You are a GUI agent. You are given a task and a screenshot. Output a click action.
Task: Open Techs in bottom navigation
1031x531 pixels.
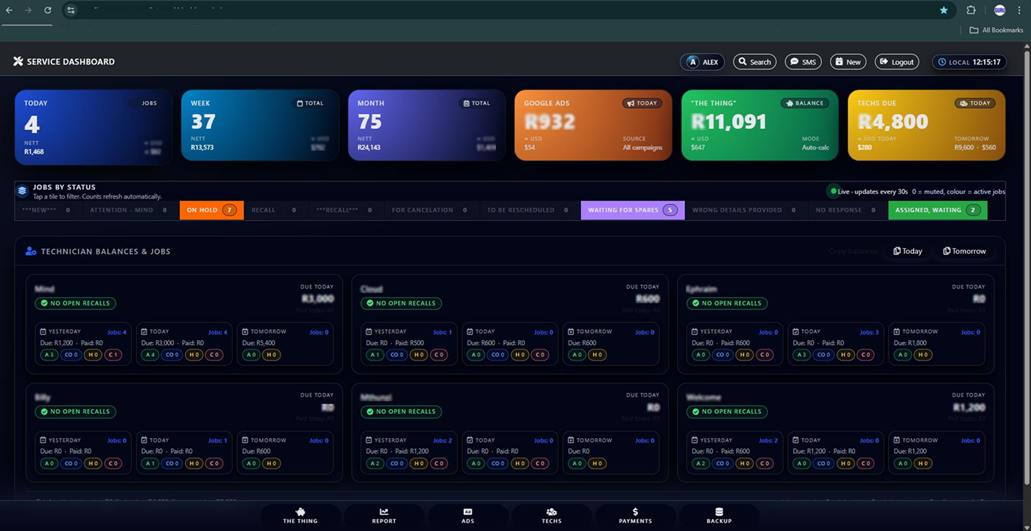point(552,516)
